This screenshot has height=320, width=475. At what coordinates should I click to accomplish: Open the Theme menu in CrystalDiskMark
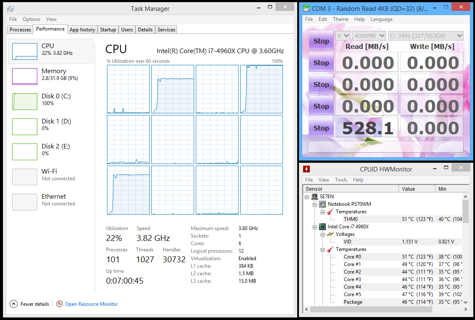coord(340,19)
